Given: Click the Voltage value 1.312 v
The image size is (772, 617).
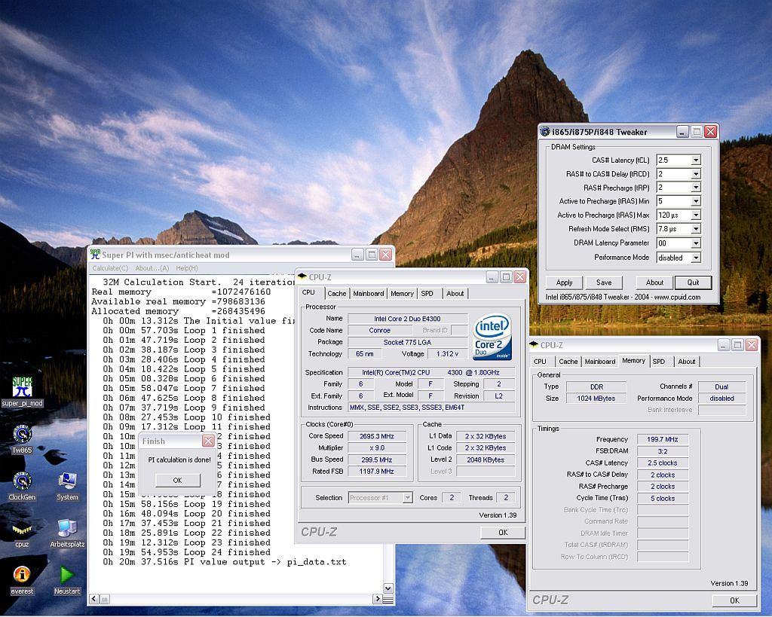Looking at the screenshot, I should pos(447,354).
